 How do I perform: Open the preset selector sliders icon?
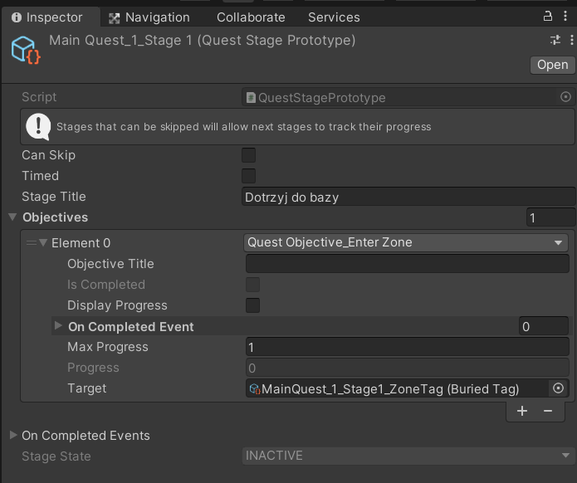pos(555,40)
